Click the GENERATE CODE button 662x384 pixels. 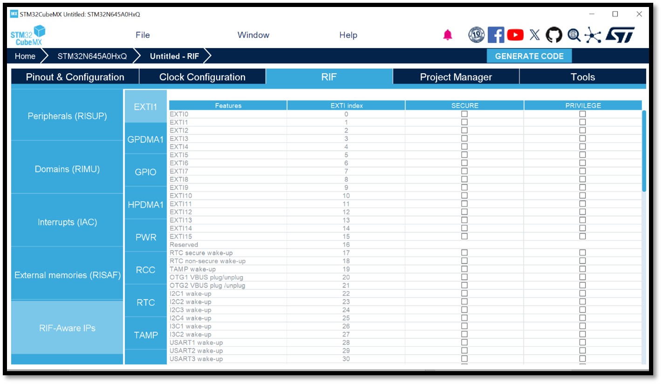pyautogui.click(x=529, y=56)
